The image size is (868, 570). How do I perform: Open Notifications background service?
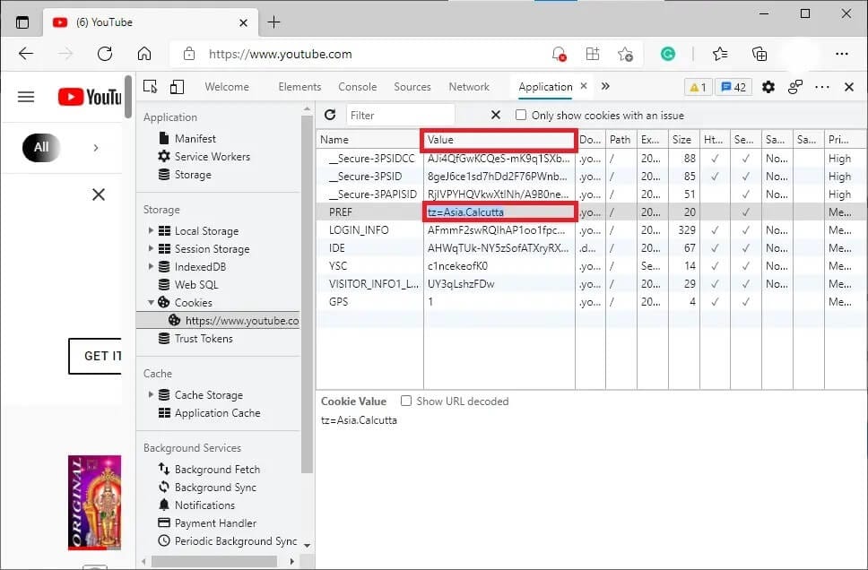(204, 505)
